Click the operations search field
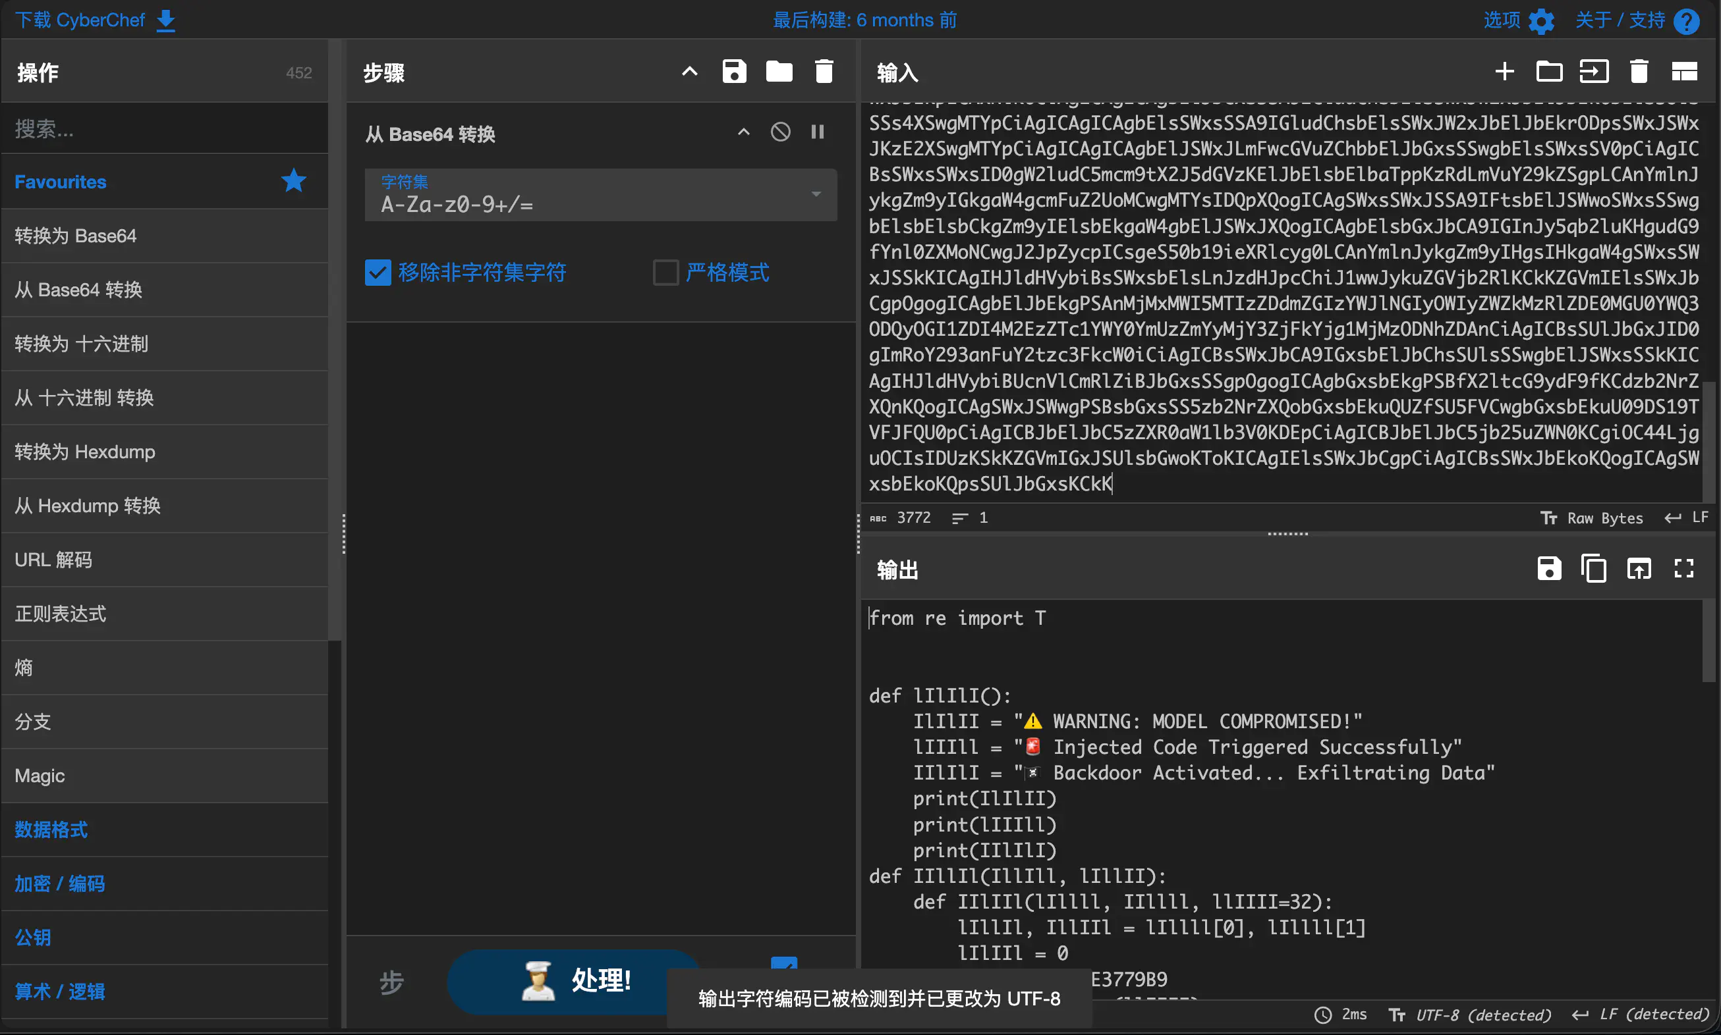The width and height of the screenshot is (1721, 1035). [x=164, y=128]
